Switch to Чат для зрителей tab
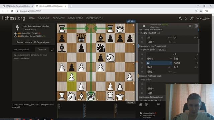Viewport: 214px width, 120px height. click(x=21, y=50)
